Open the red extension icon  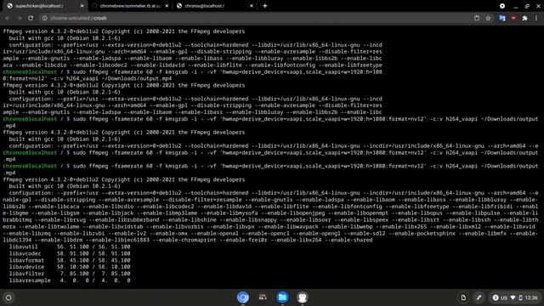513,18
